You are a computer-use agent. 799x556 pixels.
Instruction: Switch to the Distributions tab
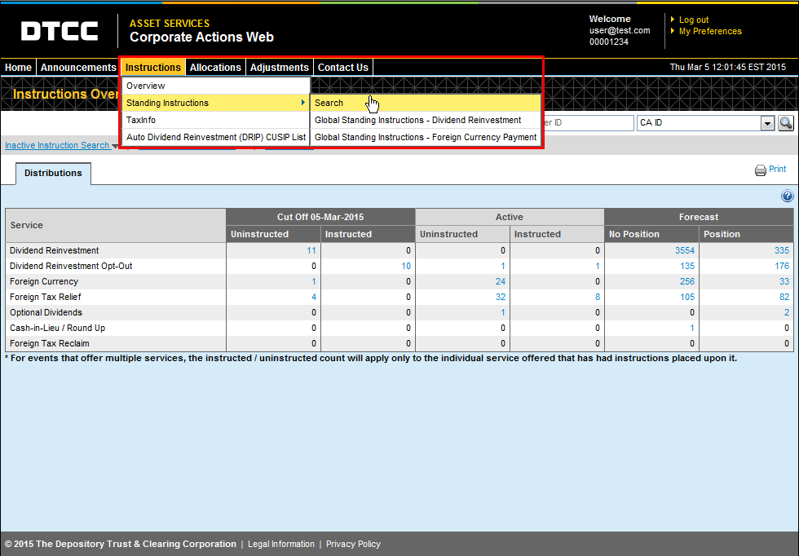tap(53, 173)
